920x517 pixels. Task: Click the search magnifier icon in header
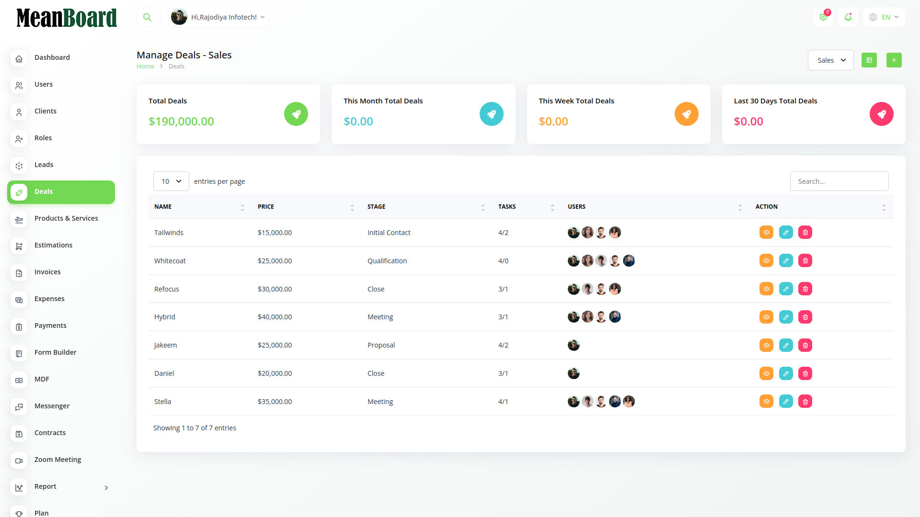pyautogui.click(x=148, y=17)
